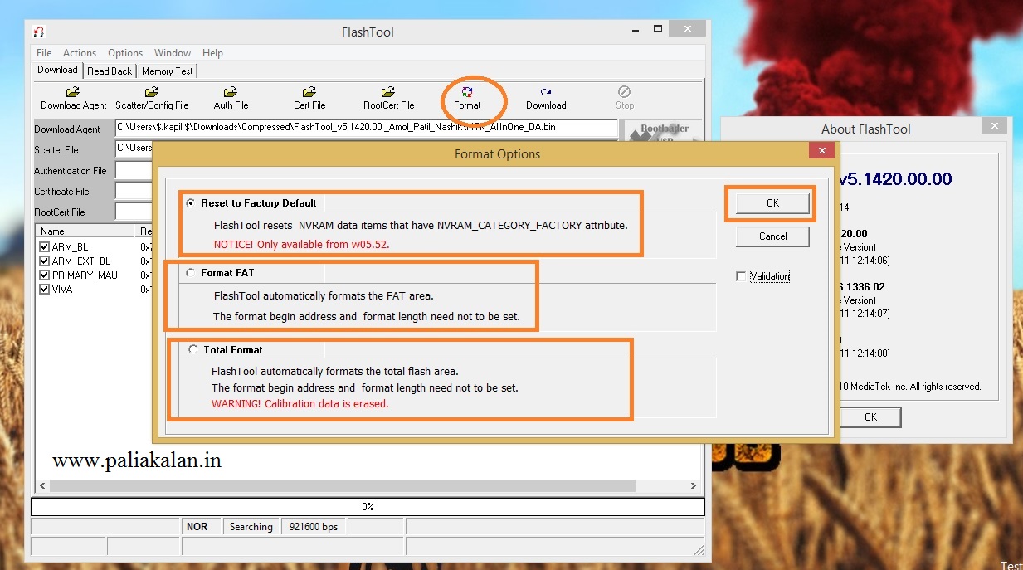Screen dimensions: 1023x570
Task: Click Cancel in Format Options dialog
Action: (772, 236)
